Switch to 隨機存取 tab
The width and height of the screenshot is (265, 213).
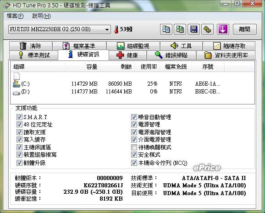[229, 46]
